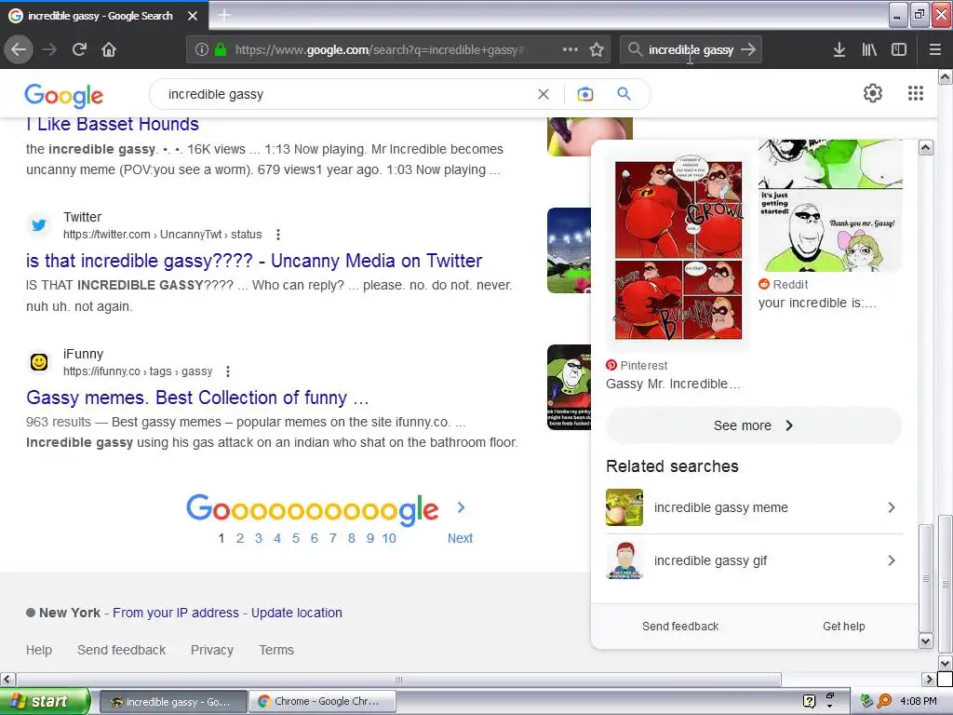Click the iFunny result thumbnail image
953x715 pixels.
(x=569, y=387)
